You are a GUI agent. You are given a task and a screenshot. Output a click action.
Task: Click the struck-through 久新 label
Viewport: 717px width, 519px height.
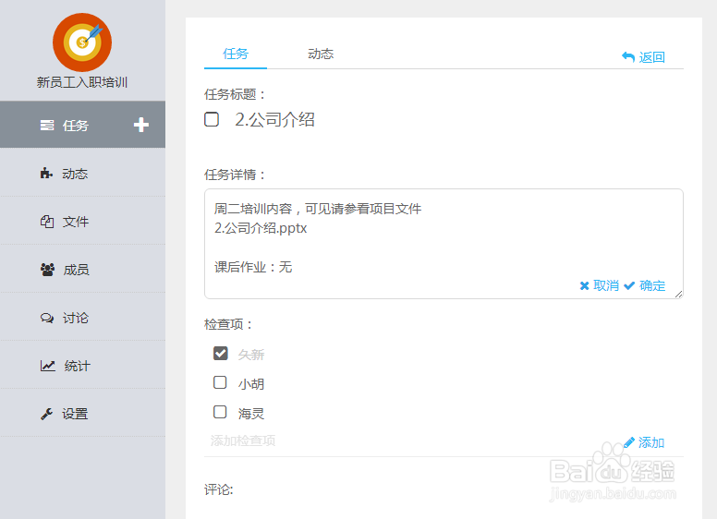(x=251, y=355)
